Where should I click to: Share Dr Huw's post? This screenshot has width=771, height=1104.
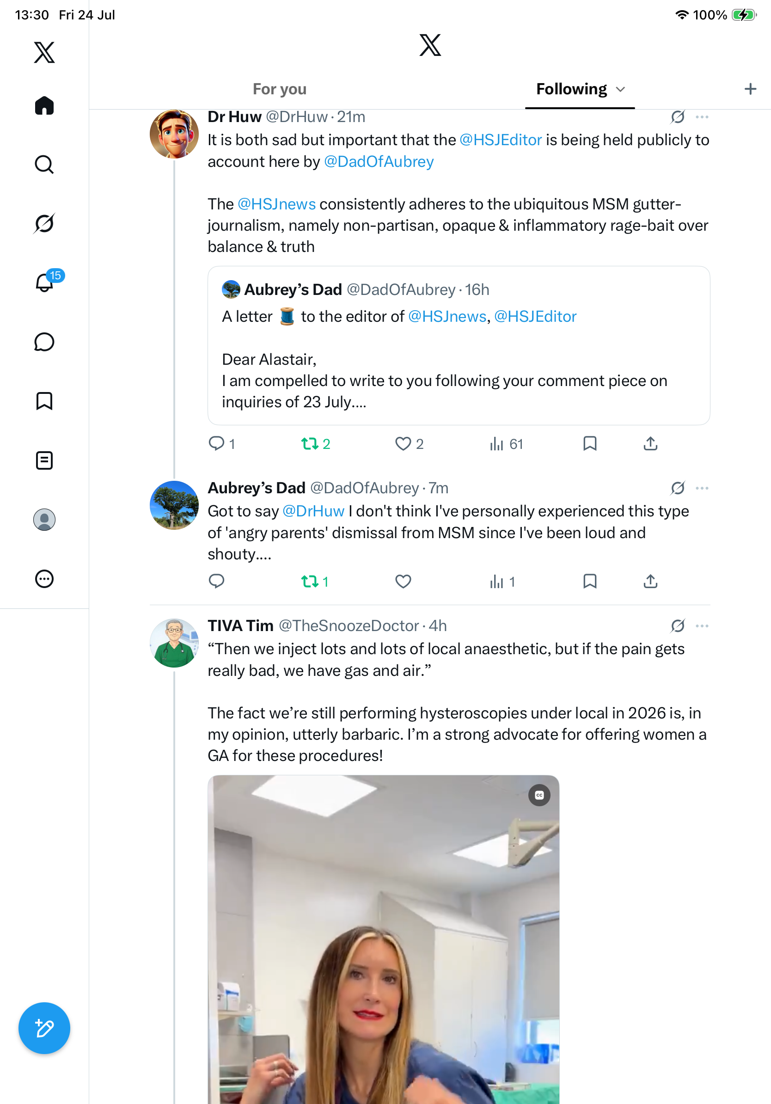click(x=650, y=443)
